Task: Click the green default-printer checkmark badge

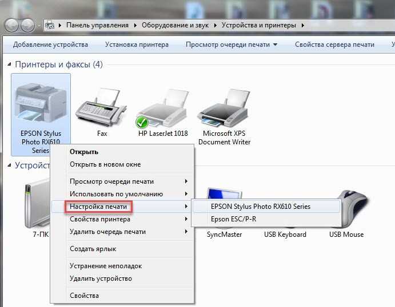Action: coord(142,122)
